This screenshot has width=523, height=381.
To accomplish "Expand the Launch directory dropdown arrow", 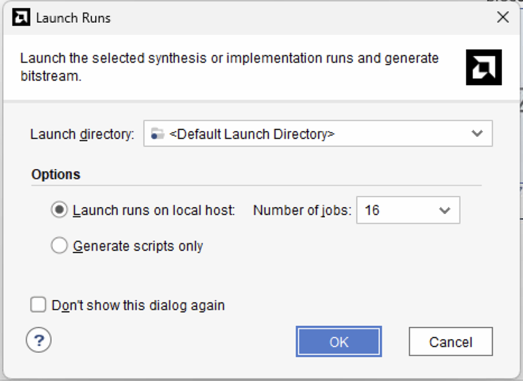I will (477, 134).
